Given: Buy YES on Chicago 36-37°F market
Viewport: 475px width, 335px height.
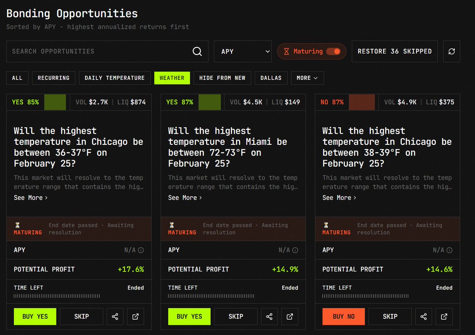Looking at the screenshot, I should (x=35, y=316).
